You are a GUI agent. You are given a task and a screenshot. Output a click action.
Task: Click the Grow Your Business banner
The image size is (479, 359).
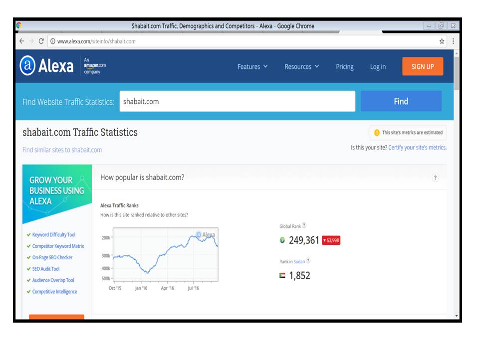tap(57, 193)
